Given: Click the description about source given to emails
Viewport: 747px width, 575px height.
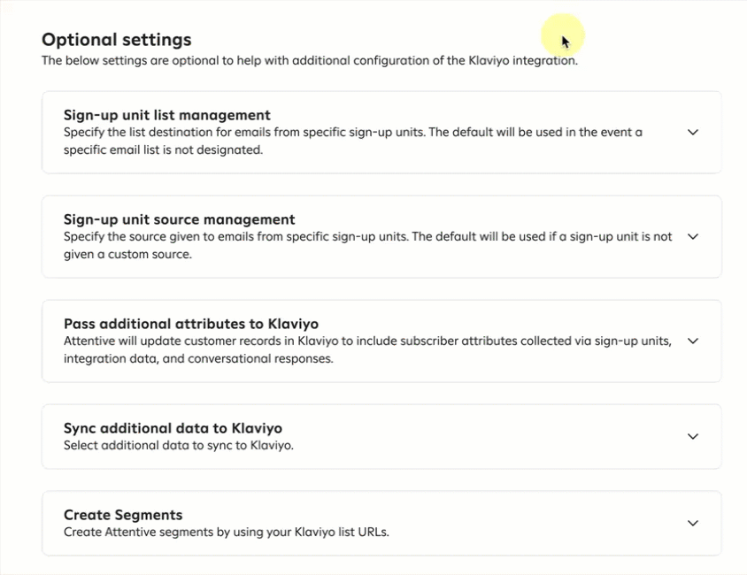Looking at the screenshot, I should (x=367, y=237).
